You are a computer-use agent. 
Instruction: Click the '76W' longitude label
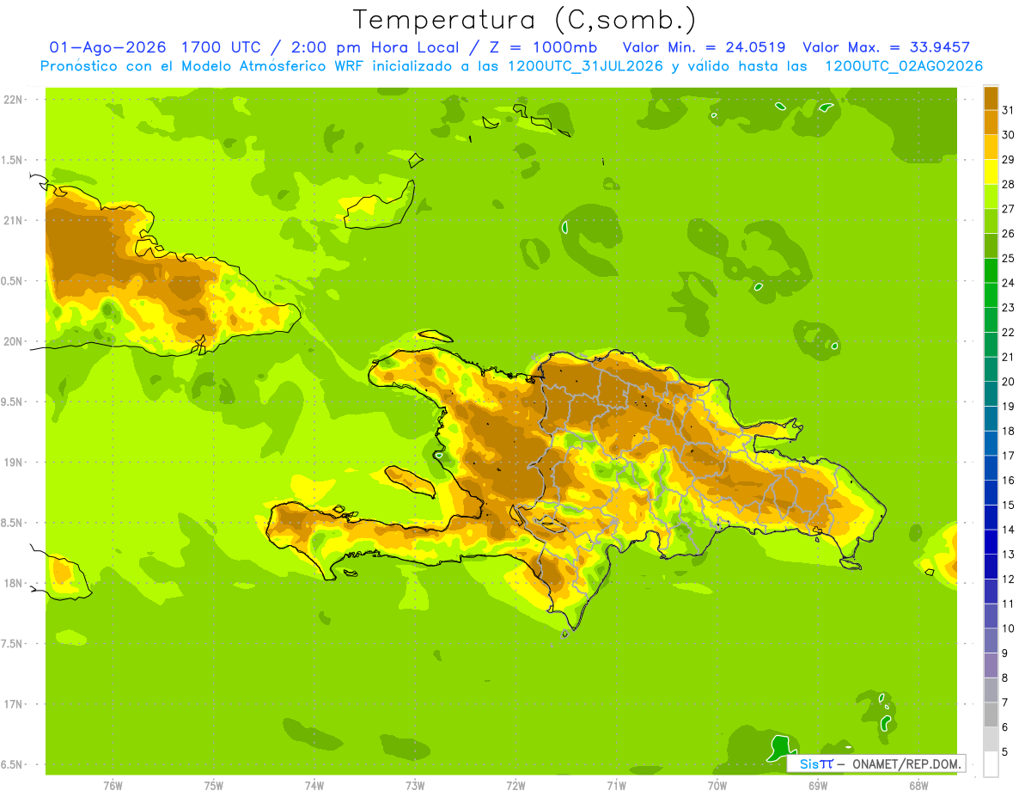click(x=113, y=786)
